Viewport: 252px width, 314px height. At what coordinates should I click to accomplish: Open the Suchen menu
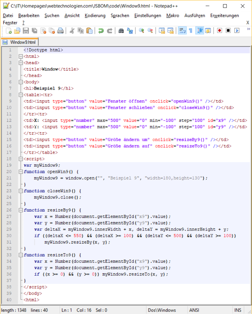[52, 15]
